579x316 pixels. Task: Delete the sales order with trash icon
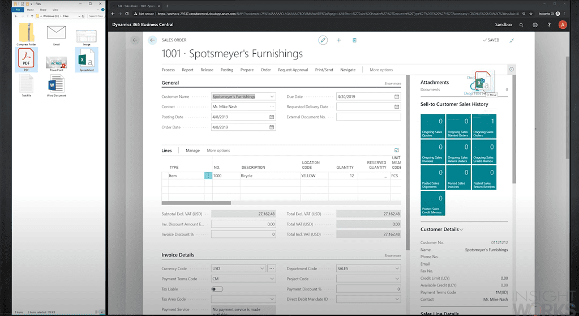[x=354, y=40]
